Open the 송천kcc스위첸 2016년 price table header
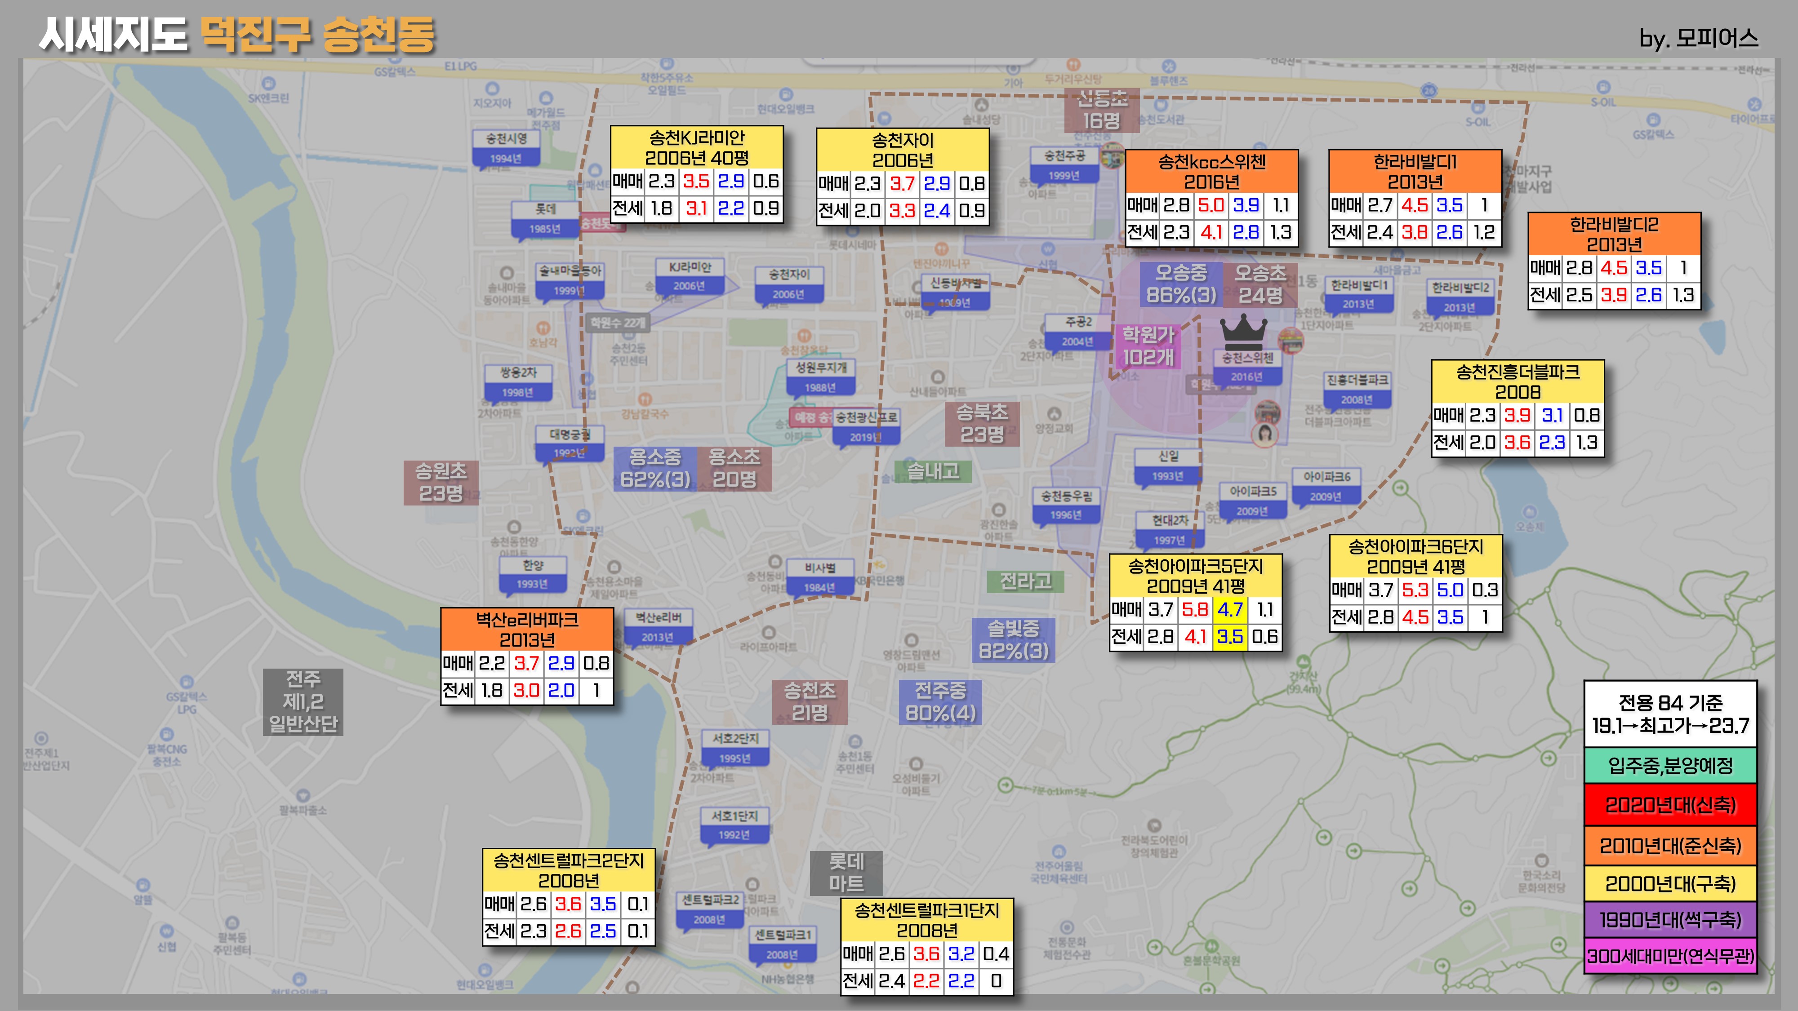Screen dimensions: 1798x1011 coord(1212,172)
